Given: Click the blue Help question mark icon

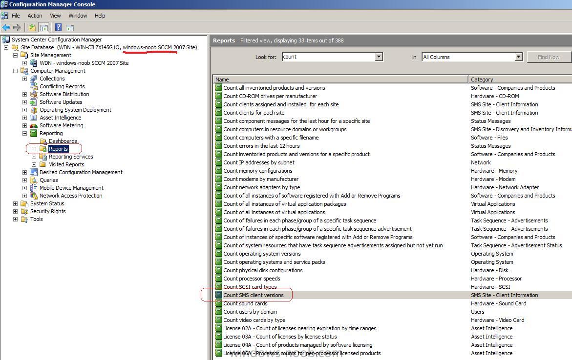Looking at the screenshot, I should [x=58, y=28].
